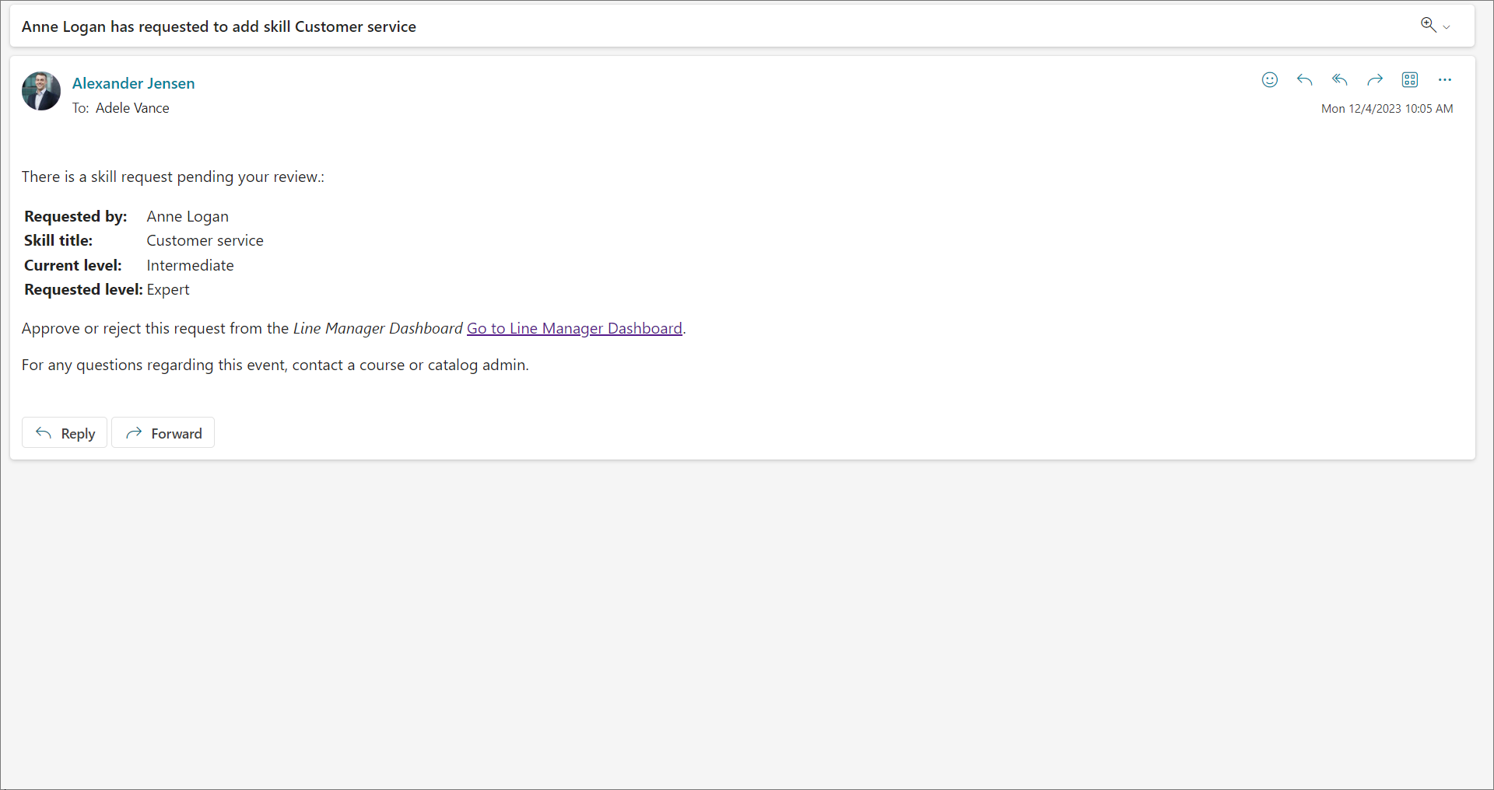React to the message with the smiley icon
Screen dimensions: 1494x790
tap(1269, 80)
